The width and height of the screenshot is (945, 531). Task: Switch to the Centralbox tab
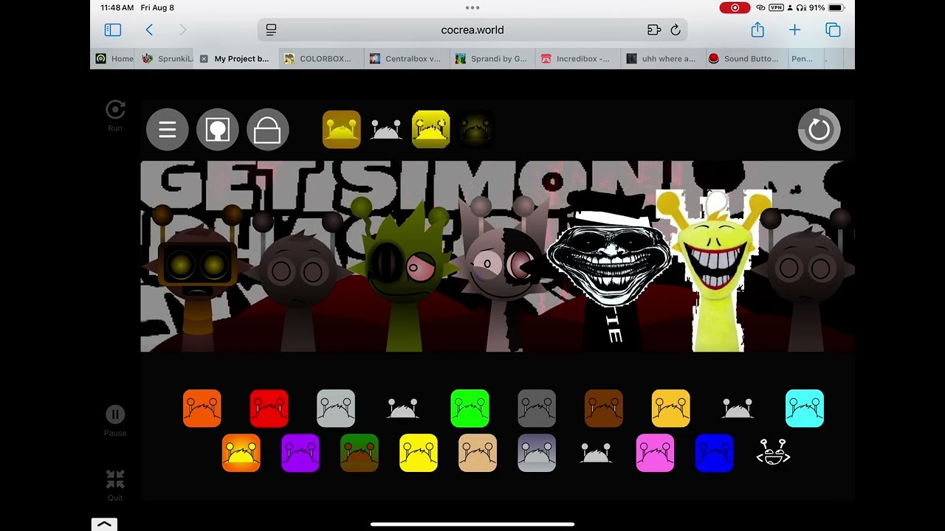click(405, 59)
